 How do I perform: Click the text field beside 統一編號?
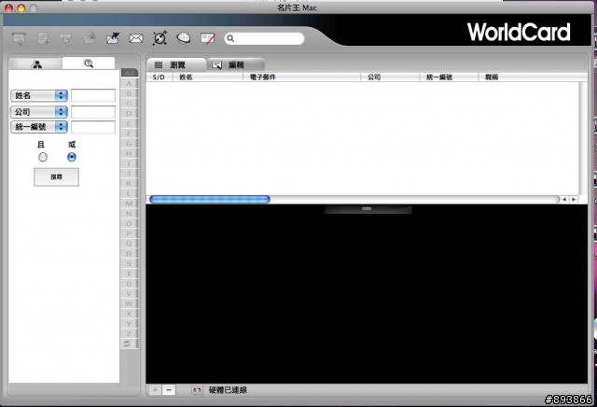(x=93, y=127)
